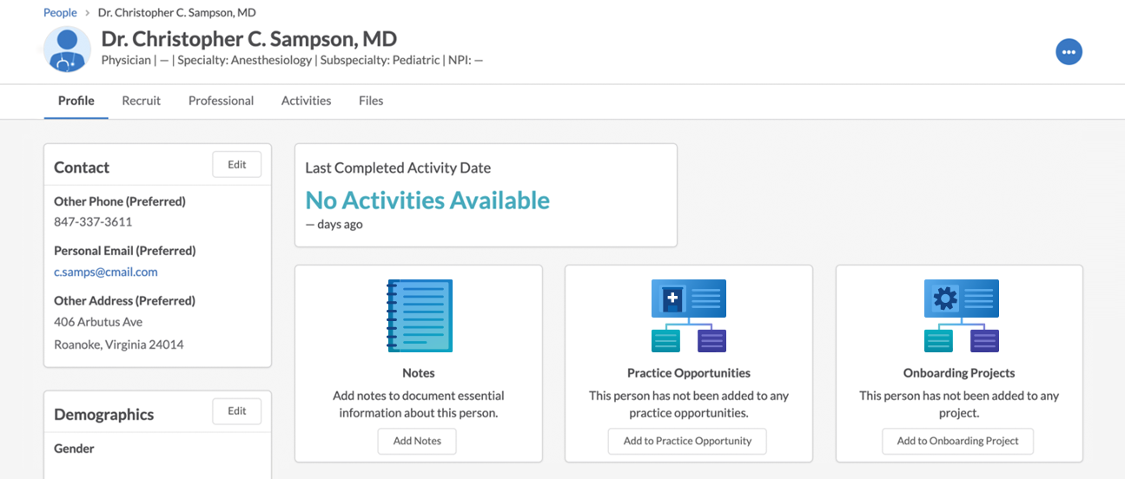Click Add to Practice Opportunity button
Screen dimensions: 1125x479
687,441
